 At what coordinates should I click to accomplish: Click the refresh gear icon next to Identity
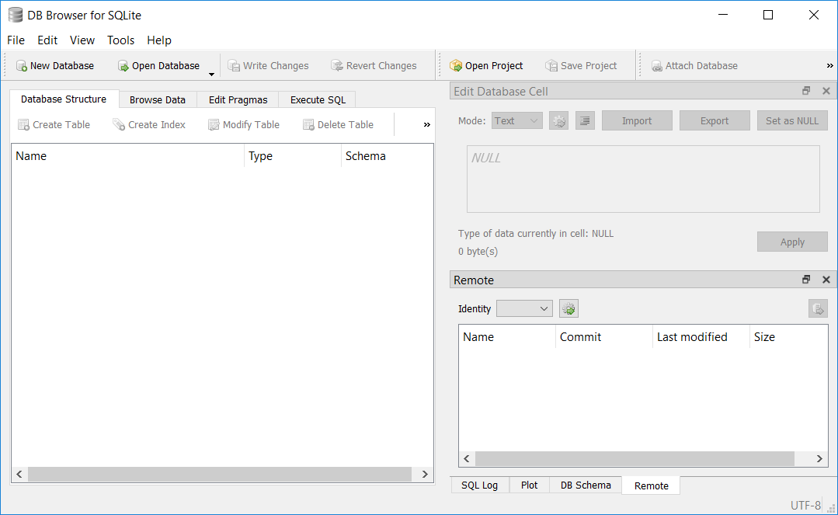point(569,308)
